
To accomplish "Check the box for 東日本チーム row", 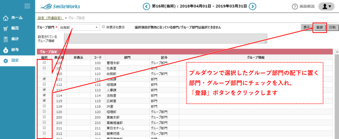I will point(44,127).
